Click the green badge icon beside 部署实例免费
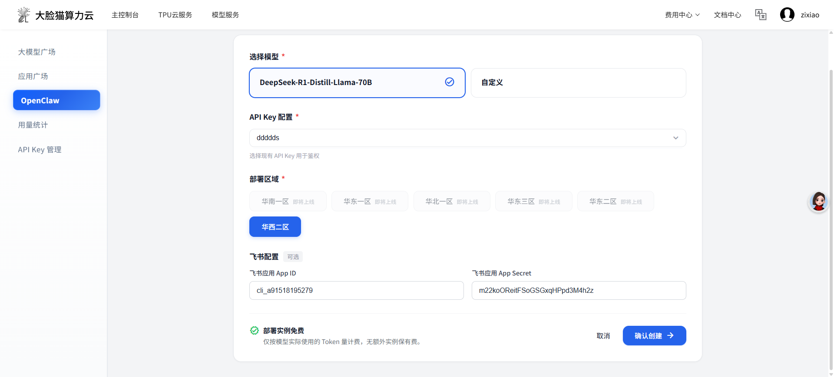834x377 pixels. click(x=255, y=331)
